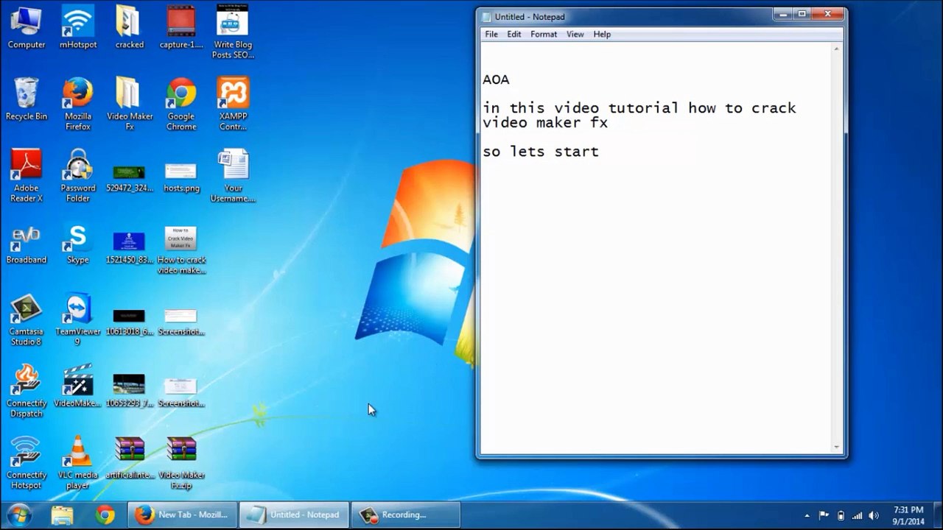Viewport: 943px width, 530px height.
Task: Open the network signal tray icon
Action: pyautogui.click(x=858, y=515)
